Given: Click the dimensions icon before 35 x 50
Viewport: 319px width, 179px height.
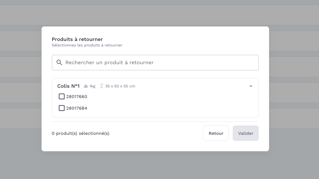Looking at the screenshot, I should click(x=101, y=86).
